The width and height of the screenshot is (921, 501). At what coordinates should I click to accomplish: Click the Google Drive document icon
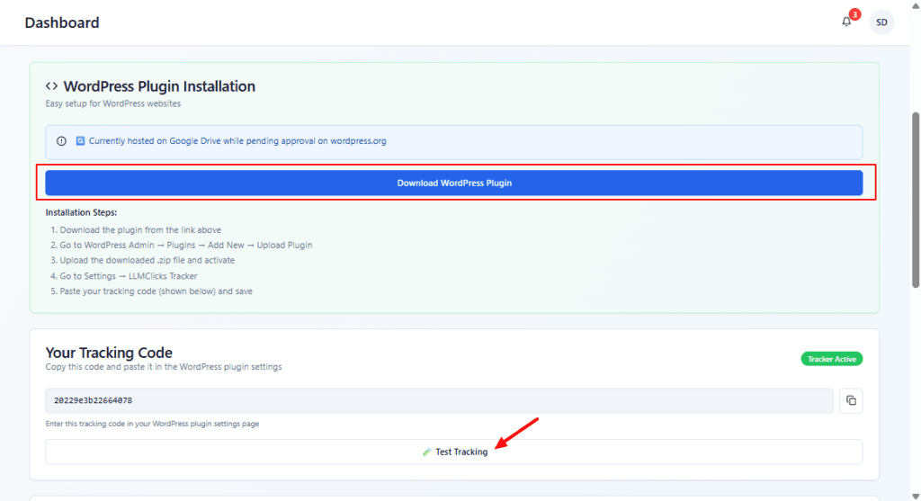coord(80,141)
